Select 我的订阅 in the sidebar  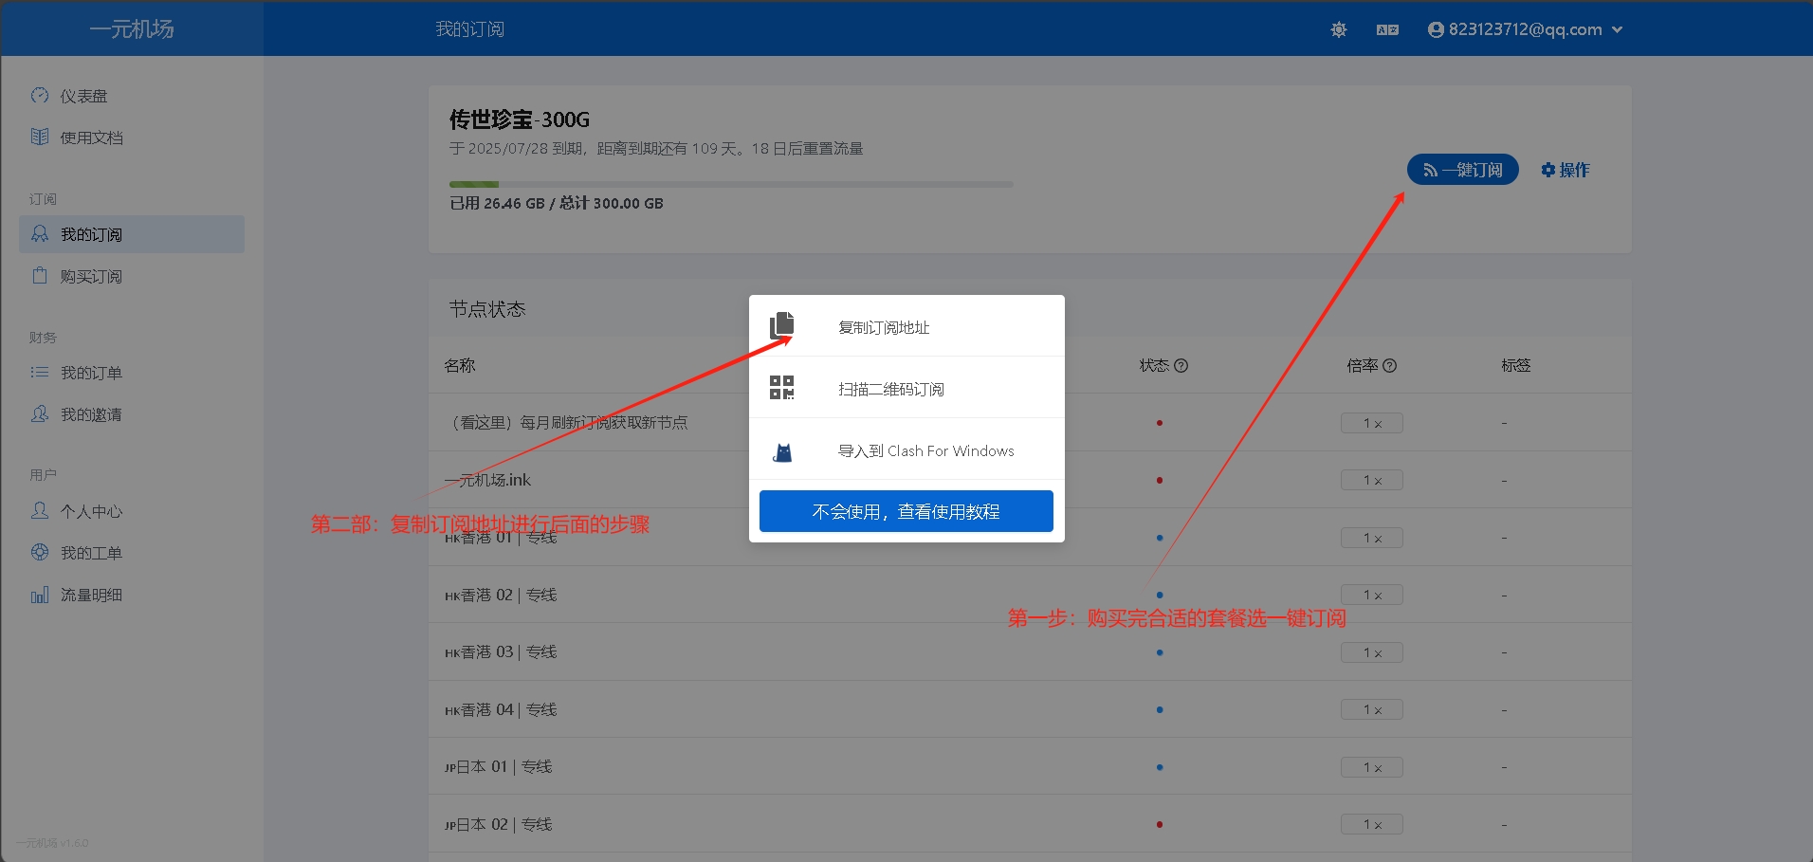[x=92, y=234]
